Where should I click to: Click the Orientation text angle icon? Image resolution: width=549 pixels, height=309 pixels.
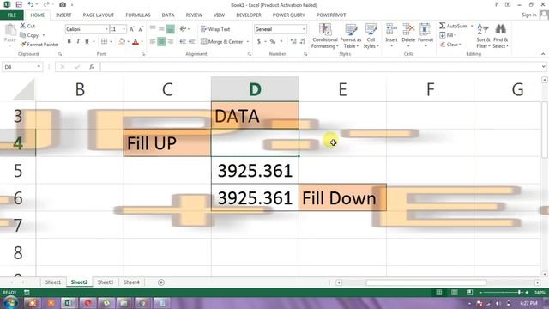(183, 29)
